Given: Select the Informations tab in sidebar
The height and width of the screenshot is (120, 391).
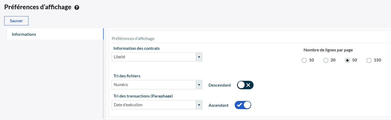Looking at the screenshot, I should pos(24,34).
